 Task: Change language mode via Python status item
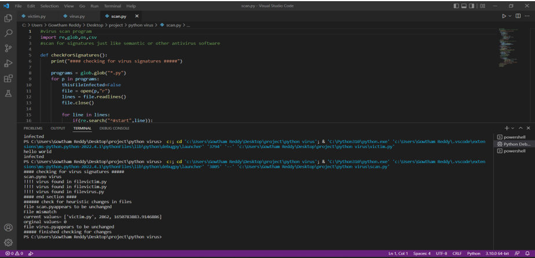[474, 253]
